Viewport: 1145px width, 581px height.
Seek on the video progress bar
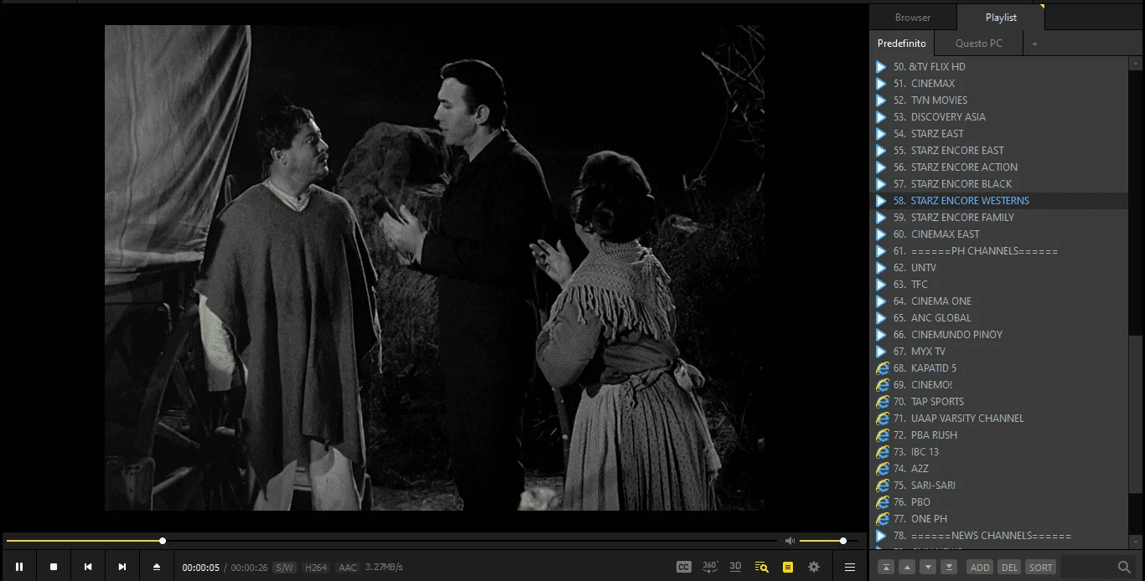(391, 541)
